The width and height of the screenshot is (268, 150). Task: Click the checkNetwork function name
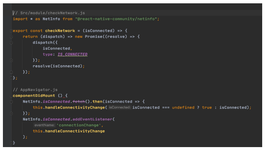click(60, 31)
